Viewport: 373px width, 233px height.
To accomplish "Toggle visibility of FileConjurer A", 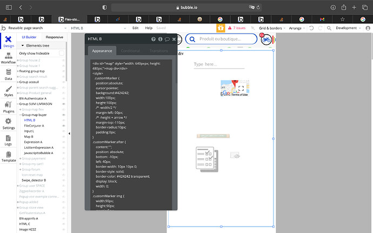I will tap(63, 125).
